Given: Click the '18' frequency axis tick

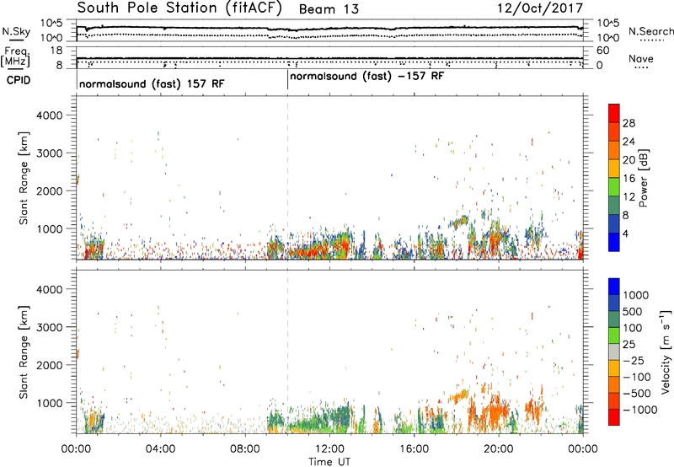Looking at the screenshot, I should click(56, 51).
